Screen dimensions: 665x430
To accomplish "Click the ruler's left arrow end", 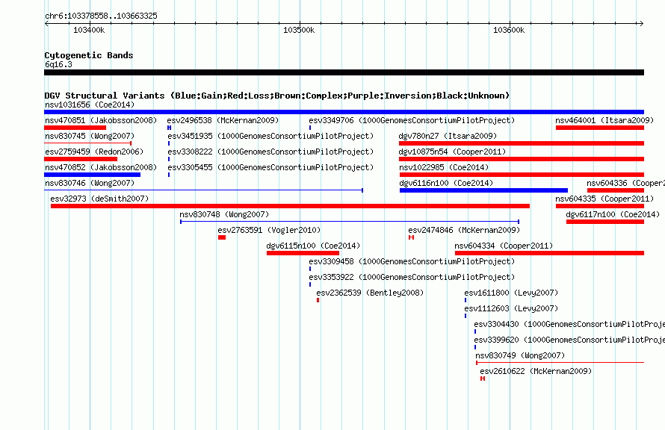I will click(x=46, y=23).
